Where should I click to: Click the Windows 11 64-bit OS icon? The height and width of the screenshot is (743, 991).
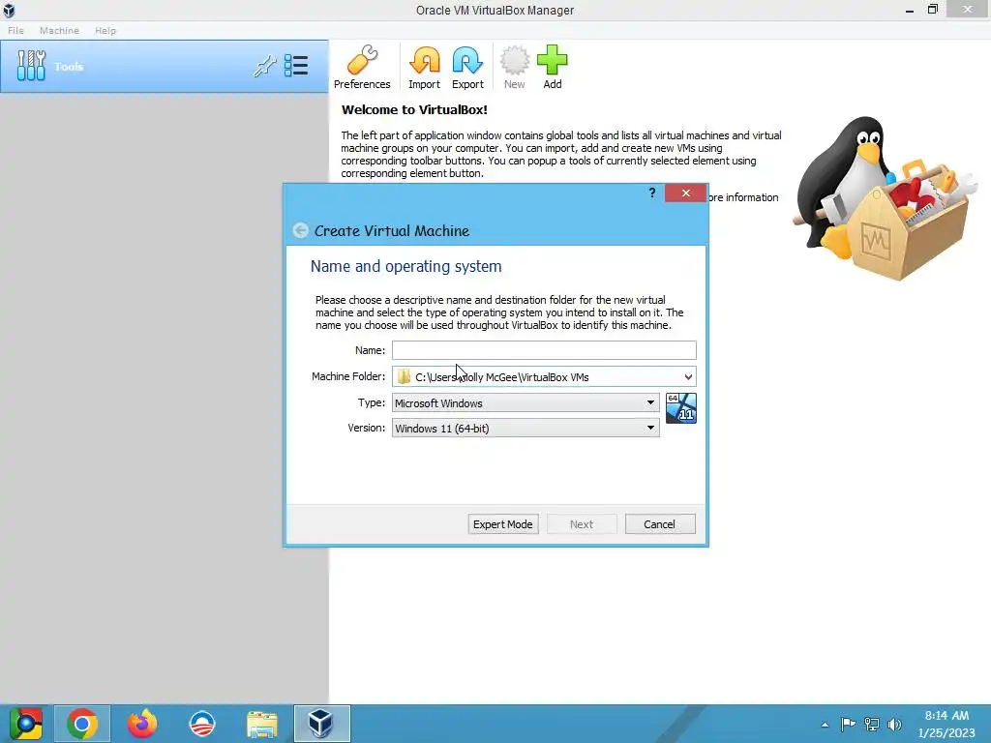681,408
